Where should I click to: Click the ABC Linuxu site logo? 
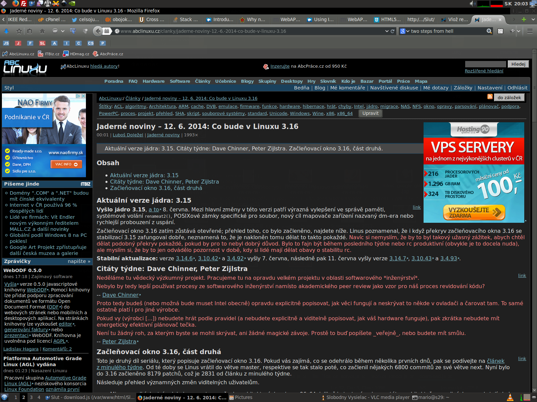25,67
